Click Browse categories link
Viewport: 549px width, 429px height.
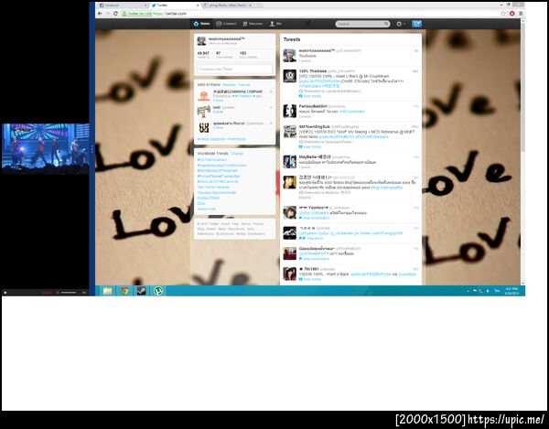pos(211,139)
